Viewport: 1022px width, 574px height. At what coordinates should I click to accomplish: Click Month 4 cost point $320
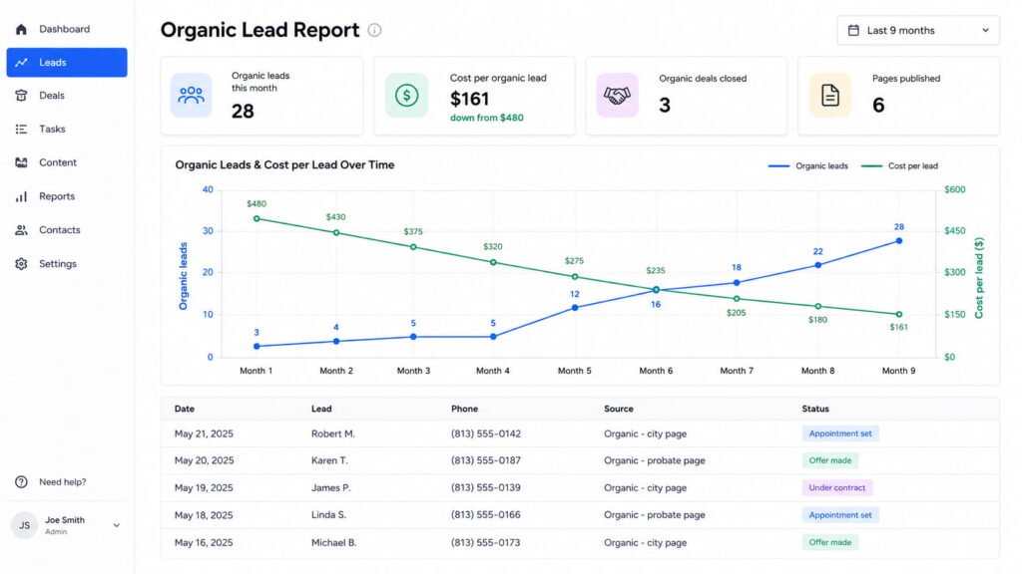pos(493,262)
